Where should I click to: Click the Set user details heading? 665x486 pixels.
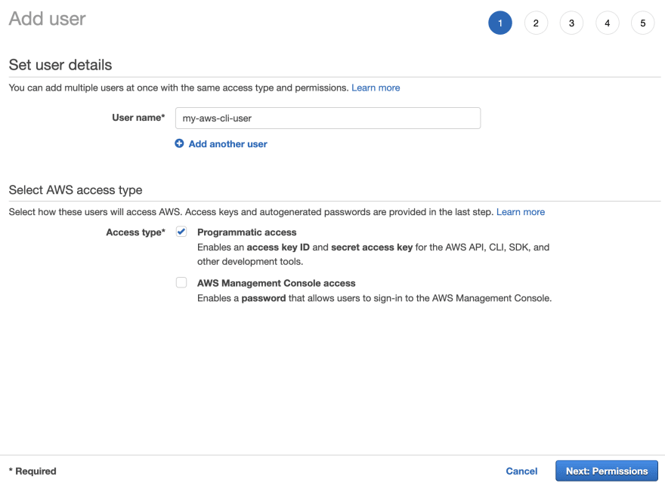coord(60,65)
